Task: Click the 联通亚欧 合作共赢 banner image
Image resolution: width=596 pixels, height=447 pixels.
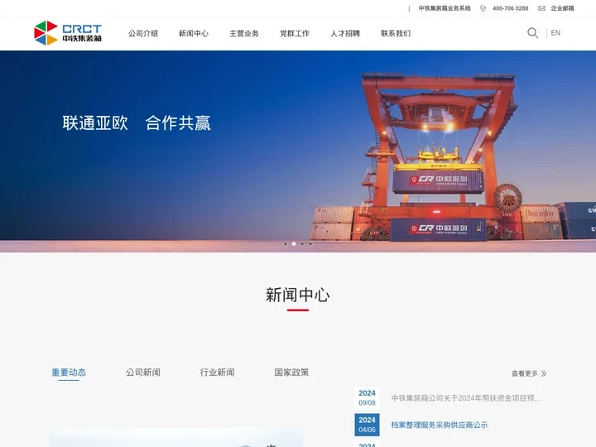Action: (298, 151)
